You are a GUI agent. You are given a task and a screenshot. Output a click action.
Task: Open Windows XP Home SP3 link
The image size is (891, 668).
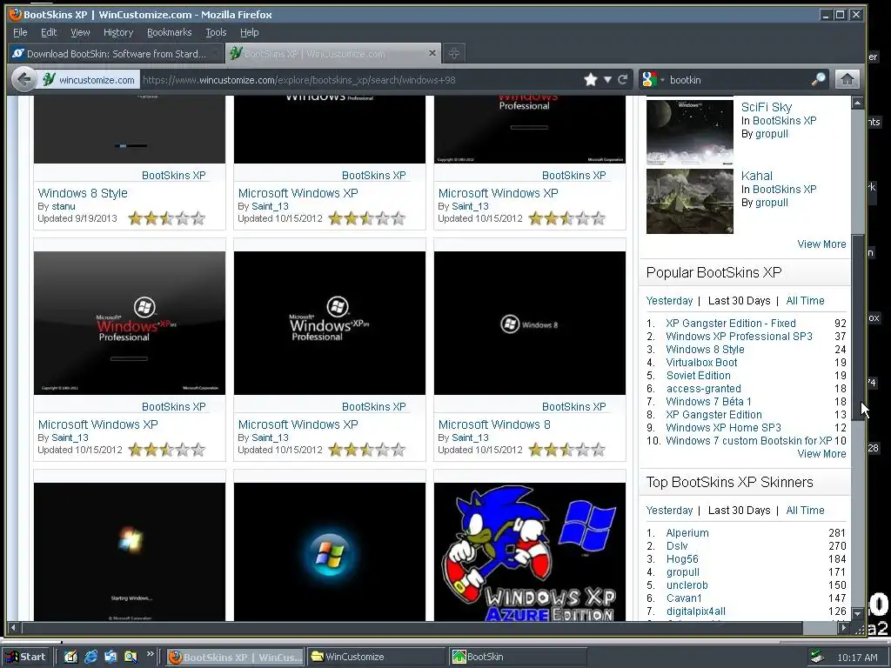click(x=723, y=428)
